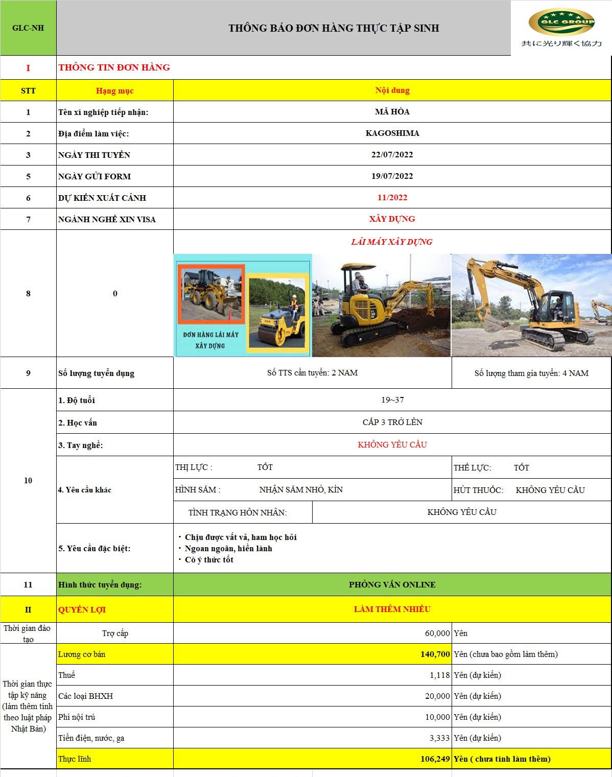This screenshot has height=777, width=612.
Task: Click the red 11/2022 departure cell
Action: click(x=392, y=198)
